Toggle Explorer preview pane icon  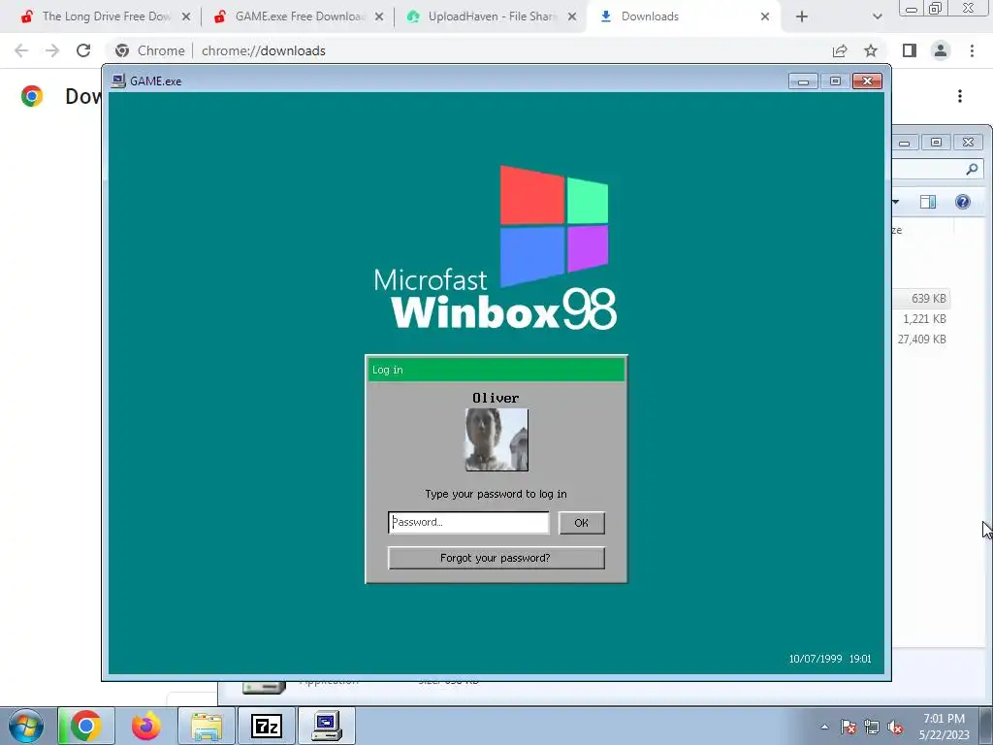click(x=928, y=202)
